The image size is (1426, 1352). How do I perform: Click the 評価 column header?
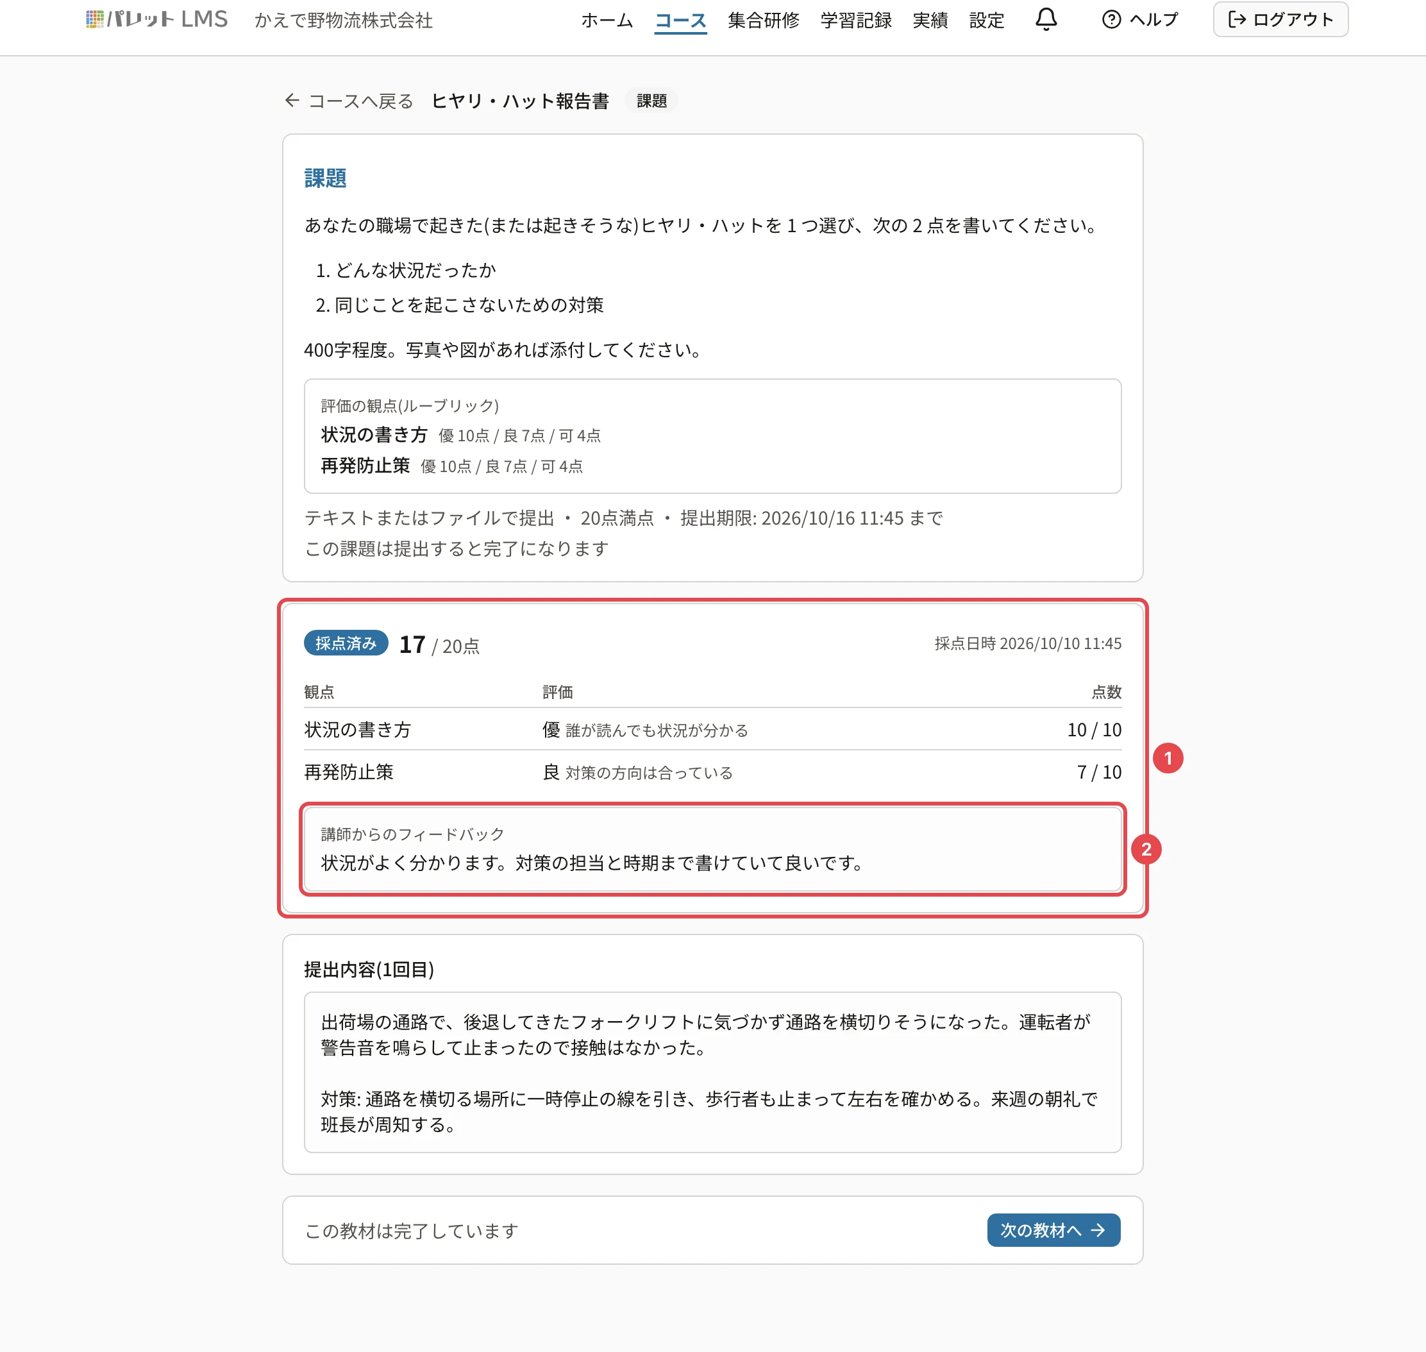[x=558, y=692]
